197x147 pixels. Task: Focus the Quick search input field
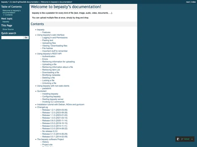point(12,38)
